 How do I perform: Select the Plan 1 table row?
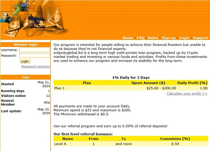click(131, 88)
